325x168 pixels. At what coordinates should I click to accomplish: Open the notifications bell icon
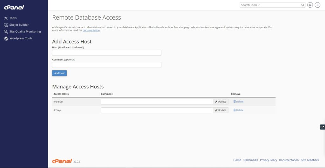pyautogui.click(x=310, y=5)
